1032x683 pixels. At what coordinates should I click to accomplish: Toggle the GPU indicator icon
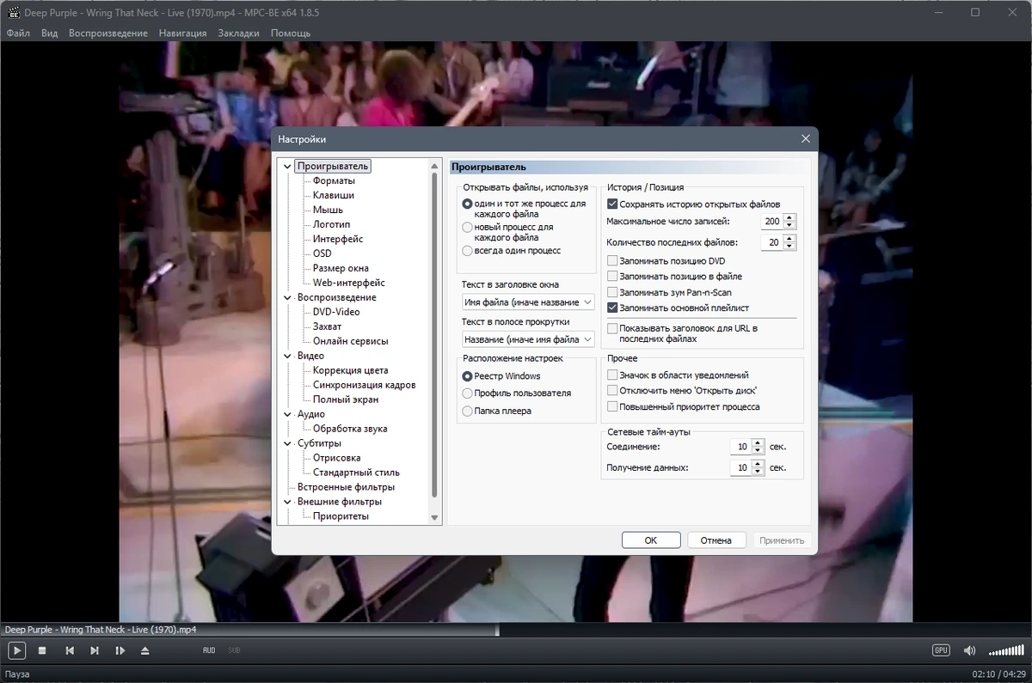(941, 650)
